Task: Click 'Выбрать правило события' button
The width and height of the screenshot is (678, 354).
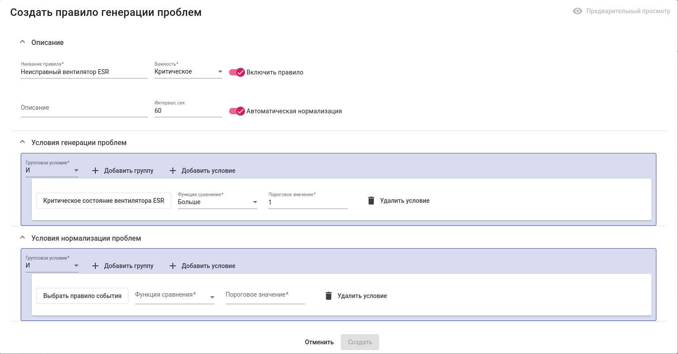Action: [82, 296]
